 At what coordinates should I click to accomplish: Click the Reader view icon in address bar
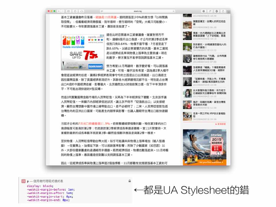[102, 11]
